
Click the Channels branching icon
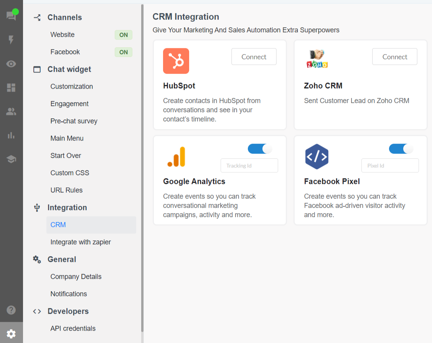click(x=37, y=17)
